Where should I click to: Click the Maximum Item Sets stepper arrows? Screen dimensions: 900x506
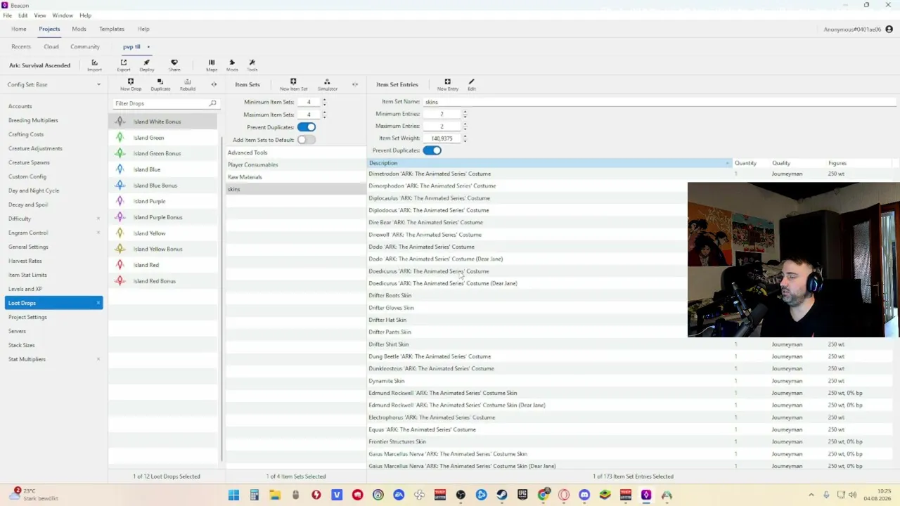pyautogui.click(x=324, y=115)
